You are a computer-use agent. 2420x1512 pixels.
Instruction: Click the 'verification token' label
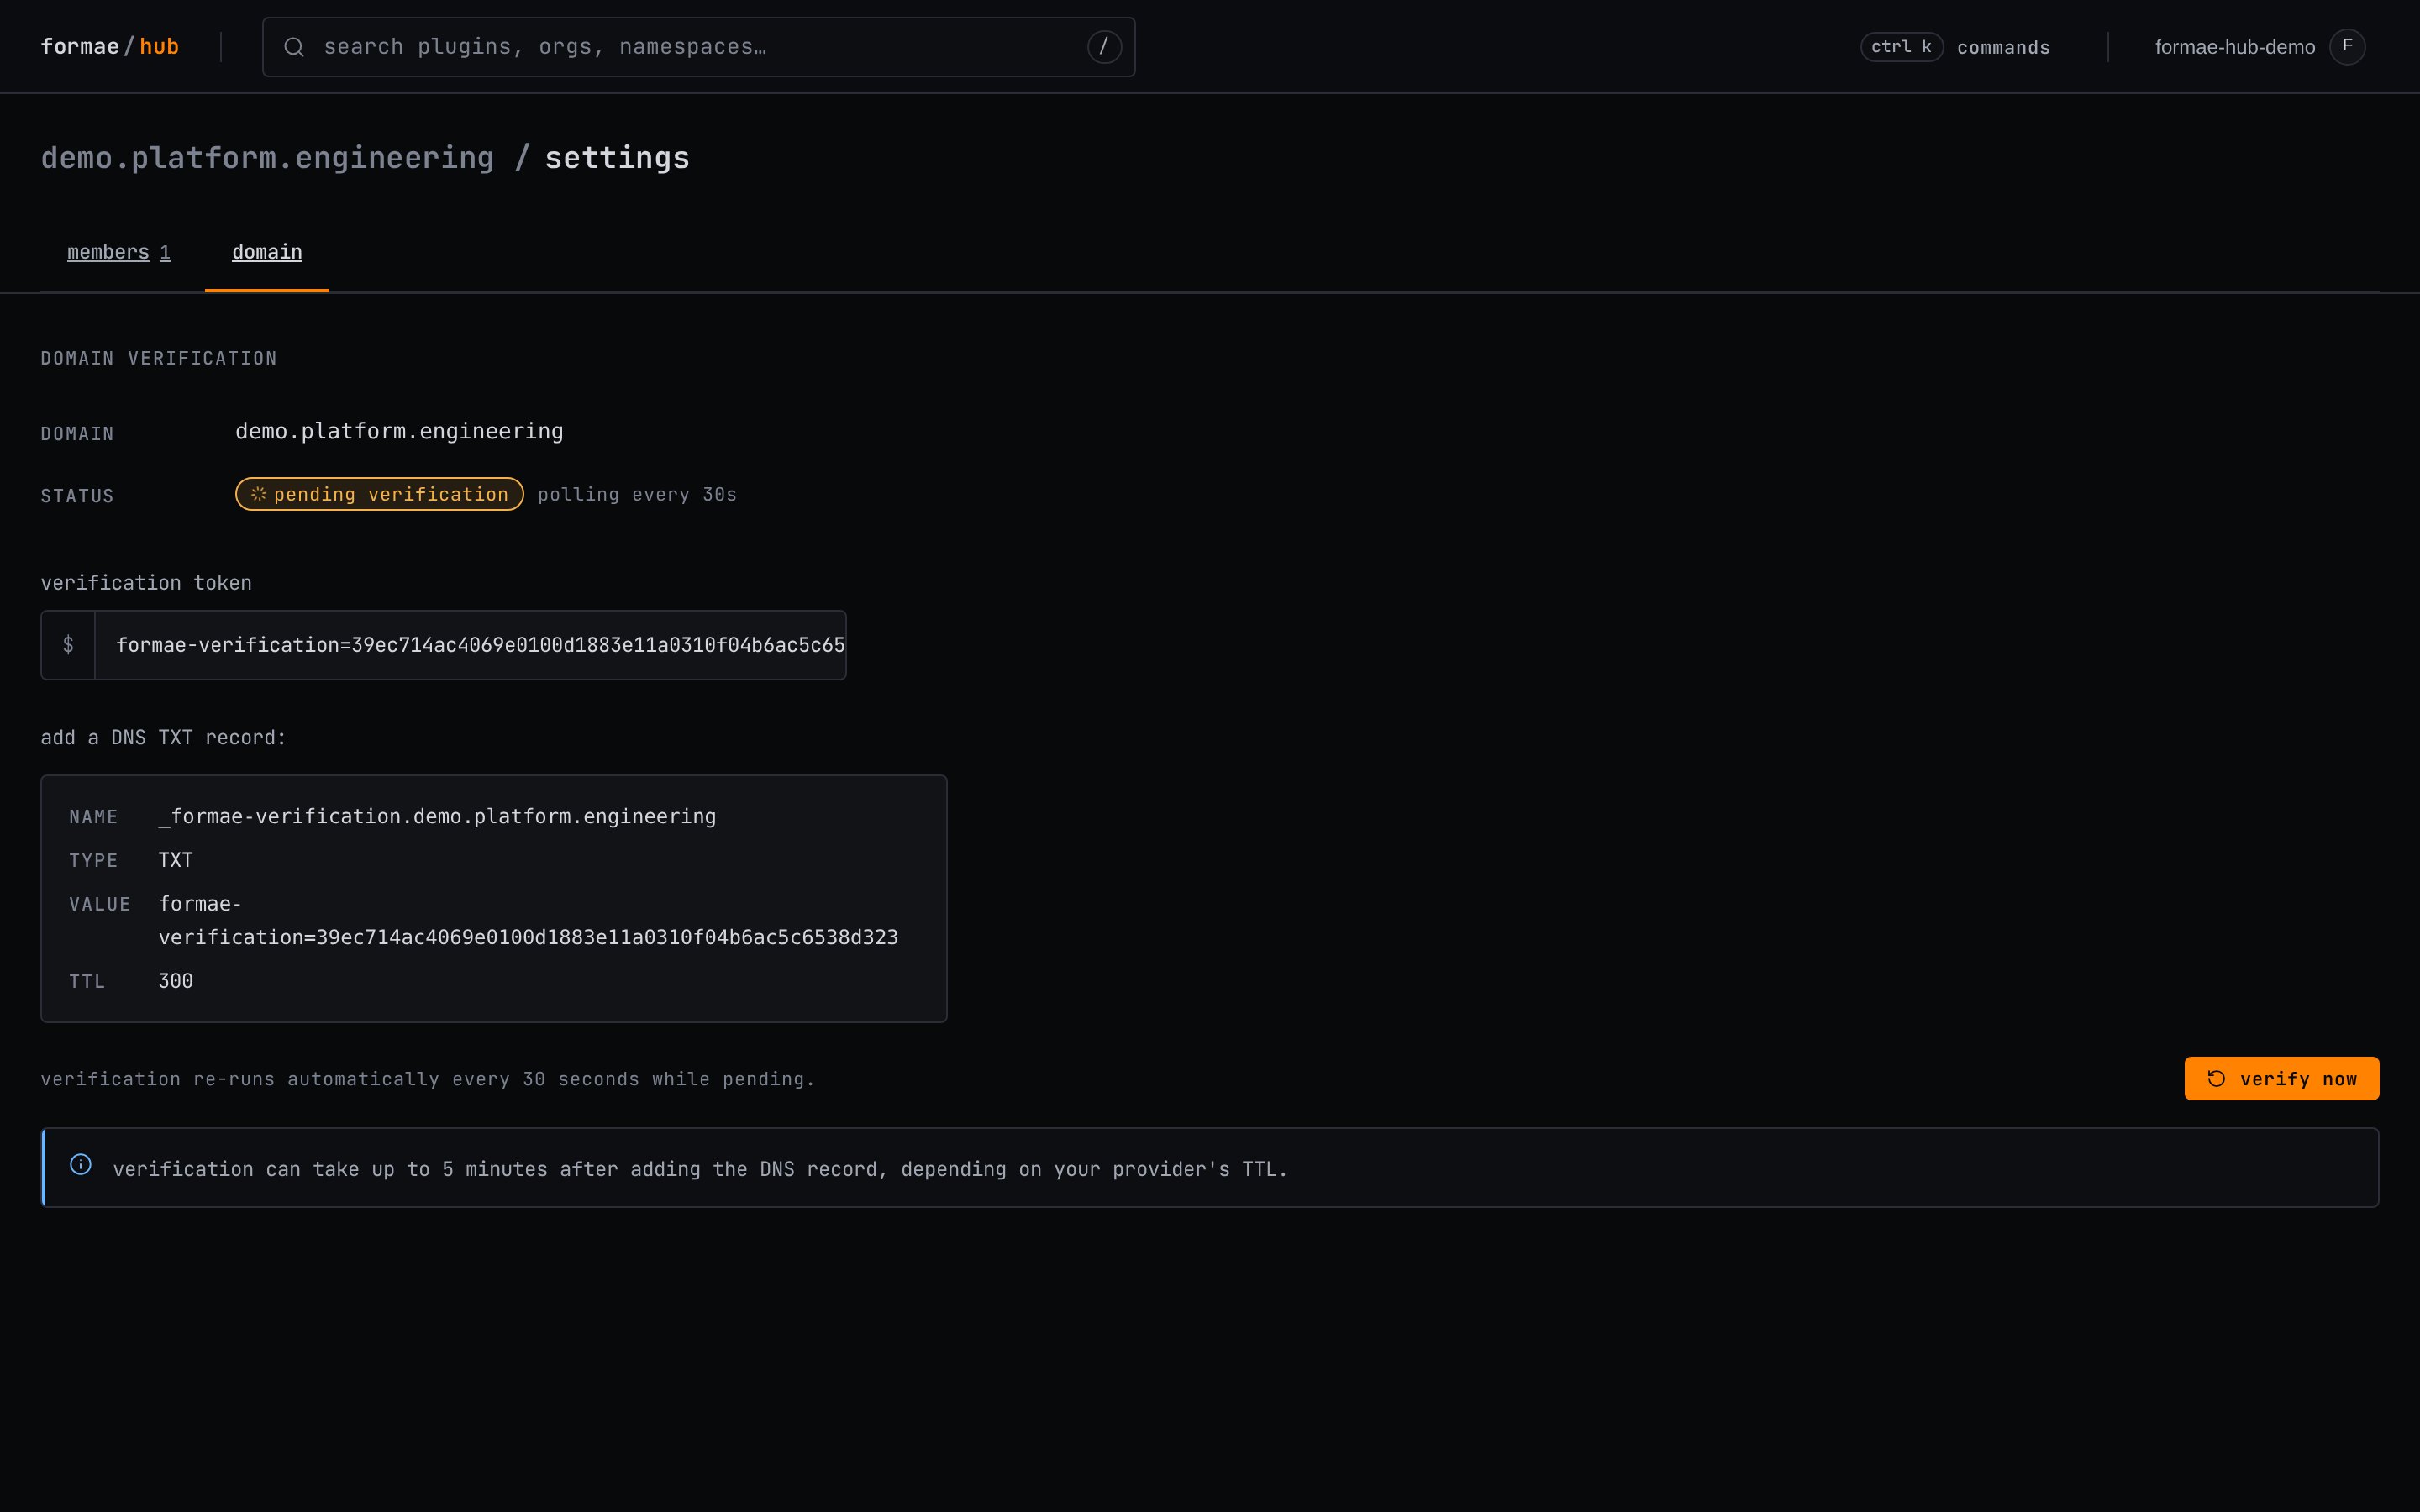click(x=146, y=583)
